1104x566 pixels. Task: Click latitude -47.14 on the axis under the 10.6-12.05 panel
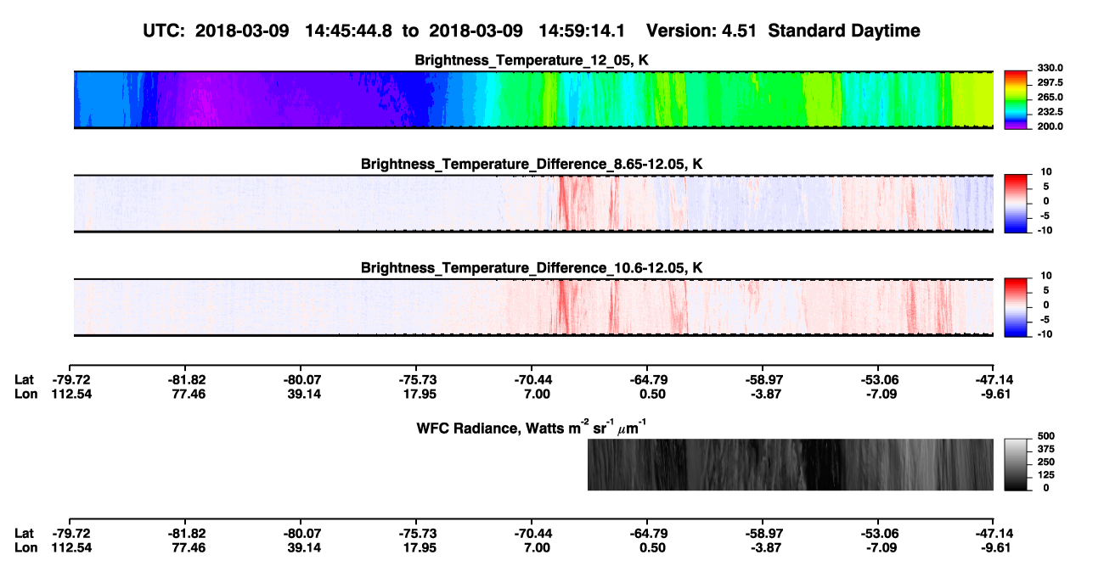click(993, 380)
